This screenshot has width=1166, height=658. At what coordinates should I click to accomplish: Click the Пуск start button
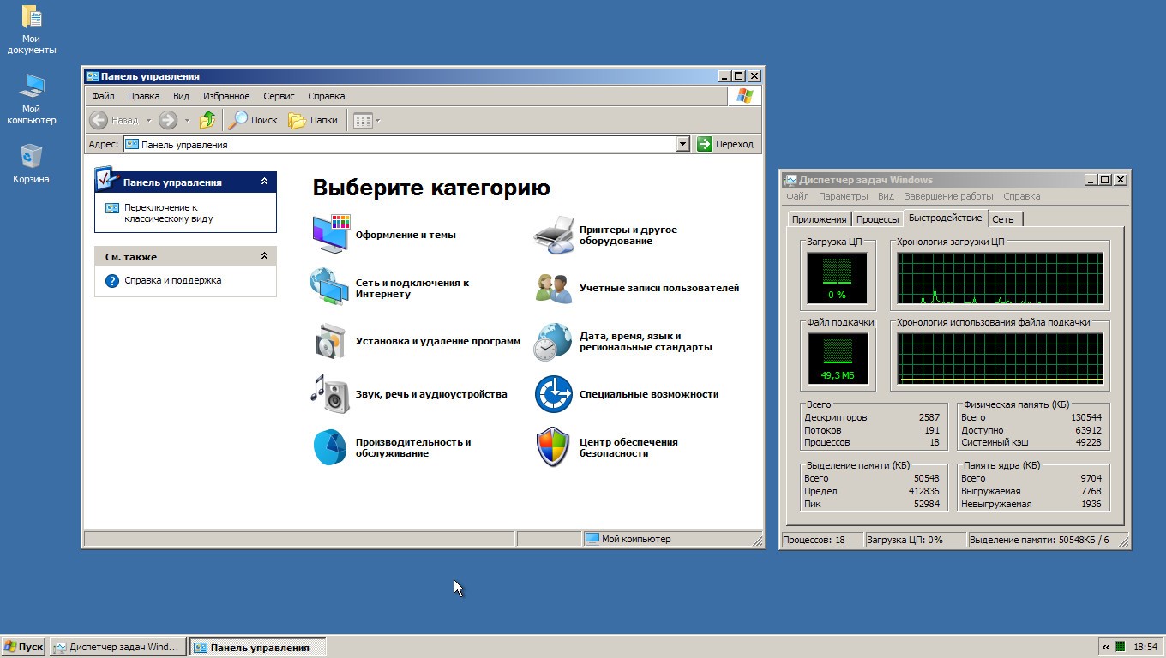click(23, 647)
